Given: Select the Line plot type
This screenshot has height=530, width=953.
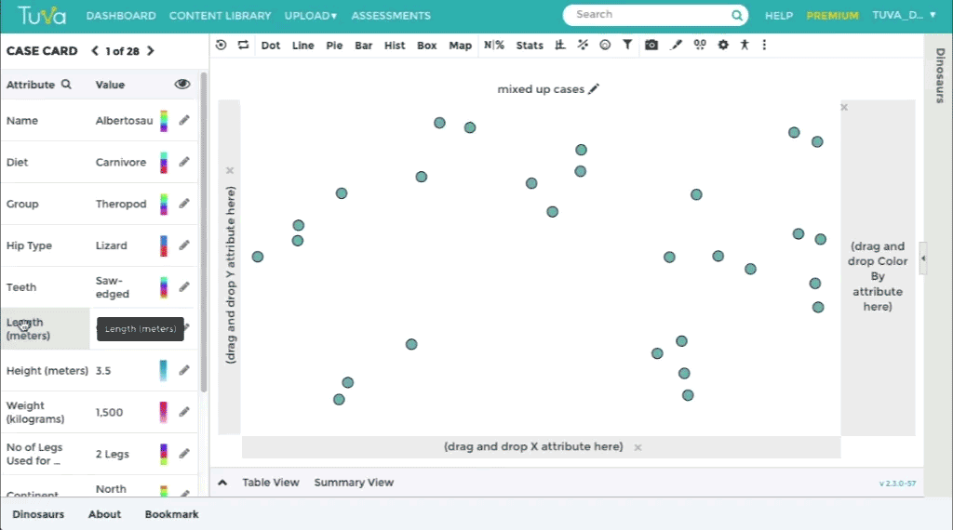Looking at the screenshot, I should tap(302, 46).
